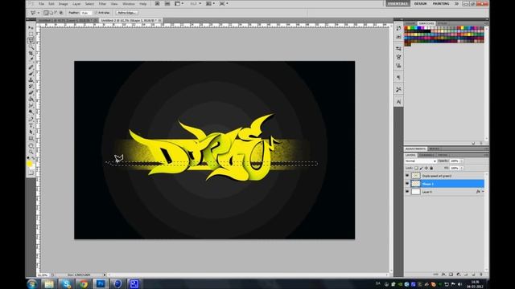Click the Refine Edge button
Screen dimensions: 515x289
pyautogui.click(x=127, y=13)
